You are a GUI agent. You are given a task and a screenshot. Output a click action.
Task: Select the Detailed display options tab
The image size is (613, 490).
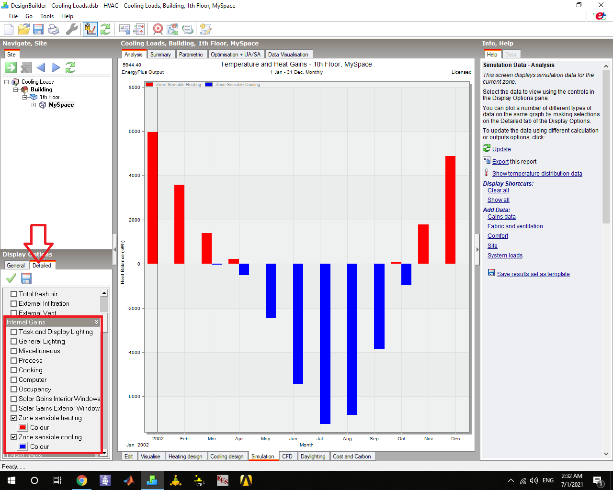click(x=42, y=265)
